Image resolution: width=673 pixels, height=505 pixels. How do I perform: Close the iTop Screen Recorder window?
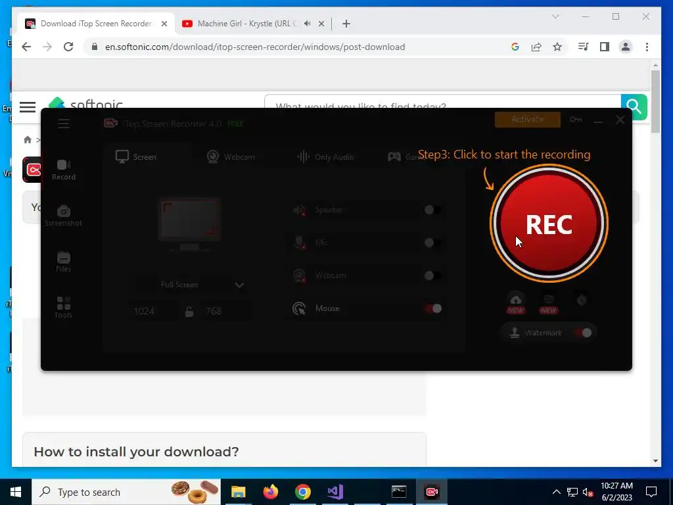[620, 120]
